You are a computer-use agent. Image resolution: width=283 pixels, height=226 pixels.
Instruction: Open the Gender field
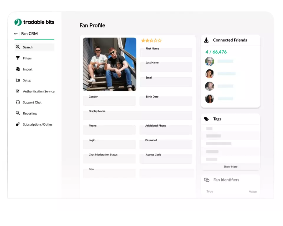pos(109,101)
